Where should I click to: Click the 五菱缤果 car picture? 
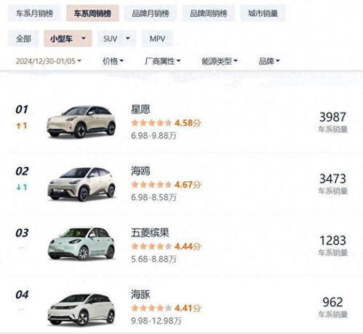coord(81,244)
